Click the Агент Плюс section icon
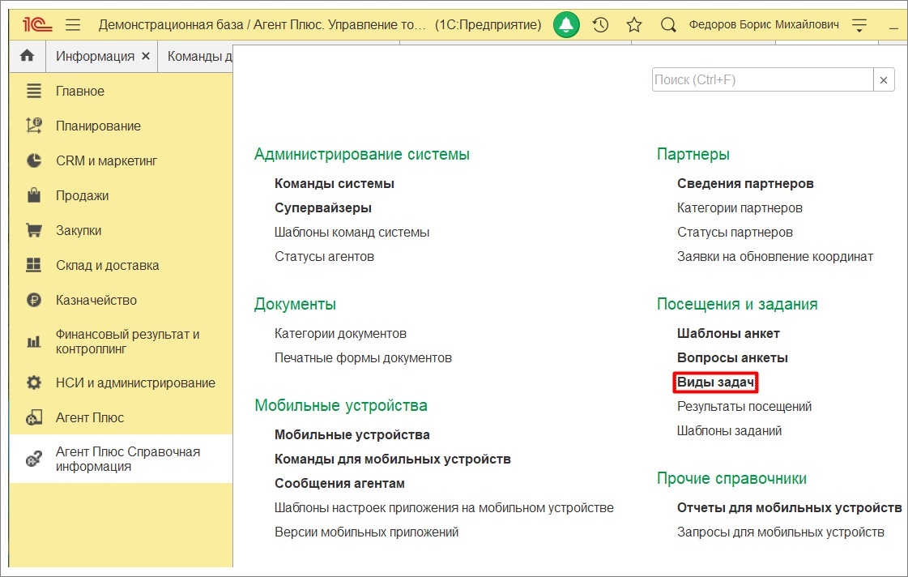The image size is (908, 577). [x=34, y=417]
